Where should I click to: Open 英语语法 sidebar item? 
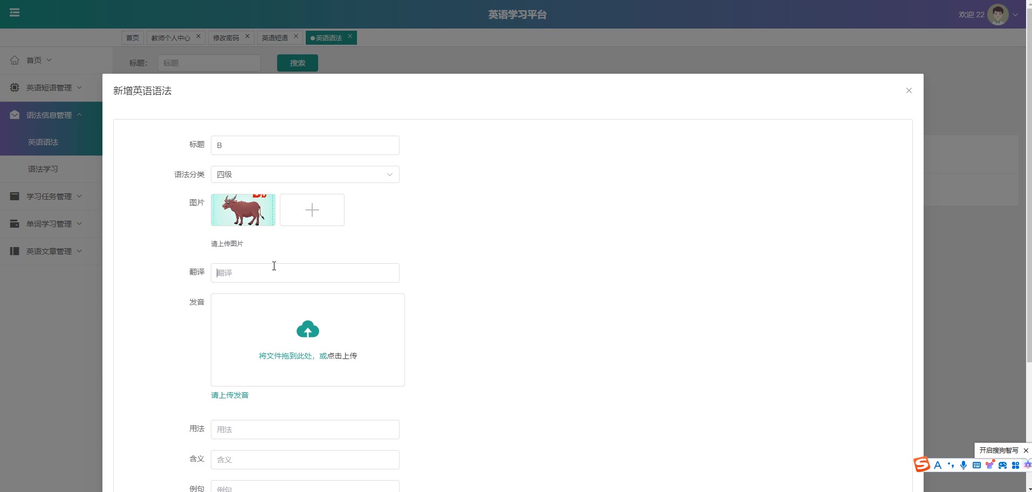pyautogui.click(x=51, y=142)
